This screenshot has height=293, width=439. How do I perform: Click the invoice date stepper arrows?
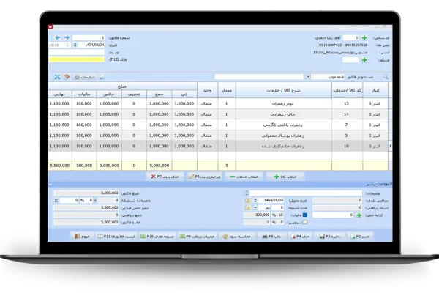[x=75, y=45]
